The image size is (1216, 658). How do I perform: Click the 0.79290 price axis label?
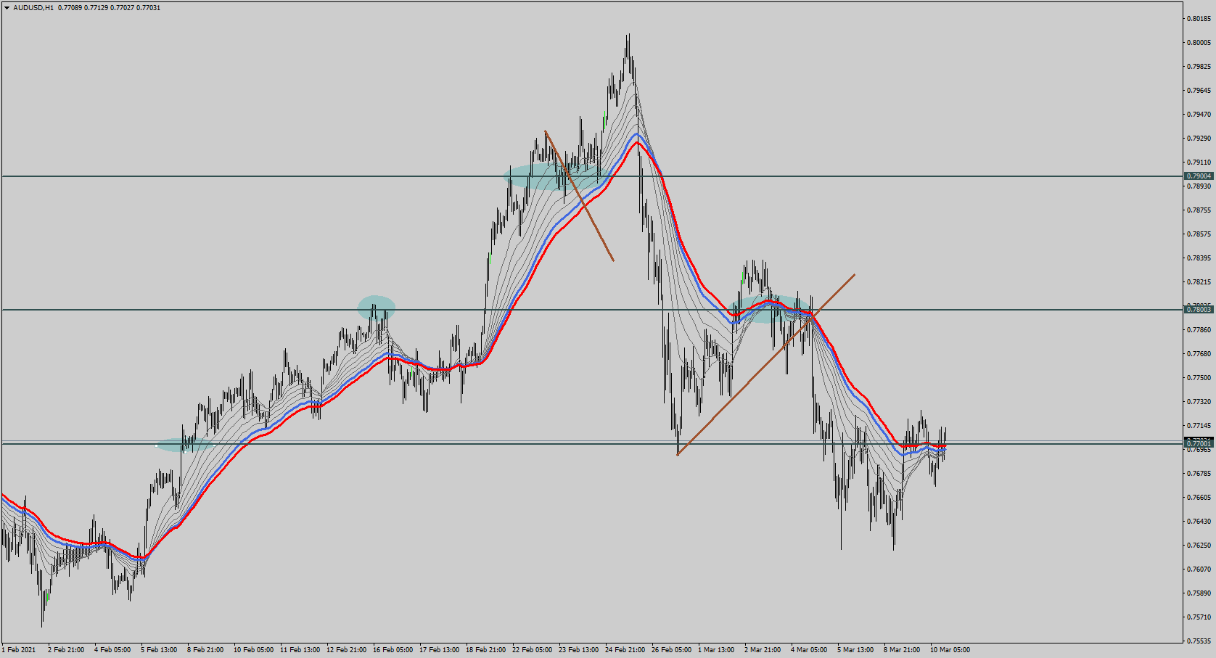(1199, 139)
